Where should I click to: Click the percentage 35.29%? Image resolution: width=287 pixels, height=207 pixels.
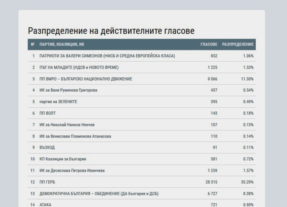click(247, 182)
